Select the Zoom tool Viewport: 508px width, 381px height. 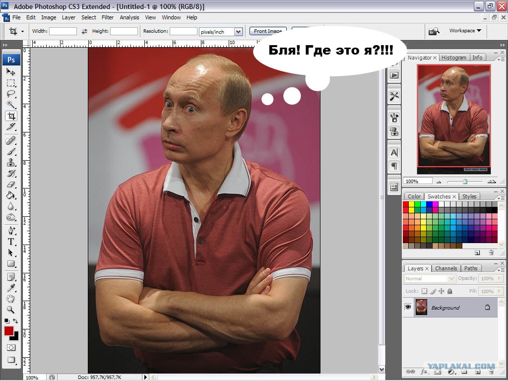coord(11,310)
